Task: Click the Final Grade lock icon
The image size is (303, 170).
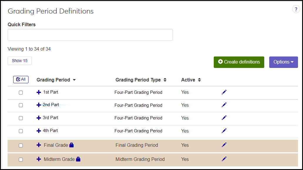Action: pyautogui.click(x=72, y=145)
